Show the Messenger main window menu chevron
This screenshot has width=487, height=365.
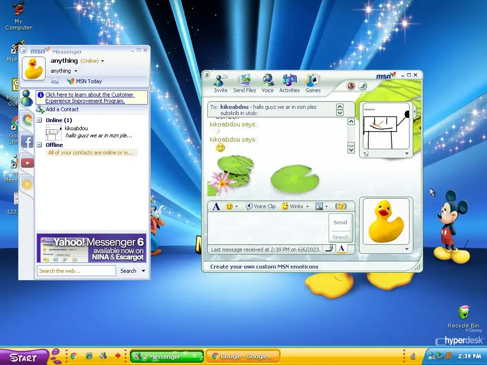coord(24,50)
